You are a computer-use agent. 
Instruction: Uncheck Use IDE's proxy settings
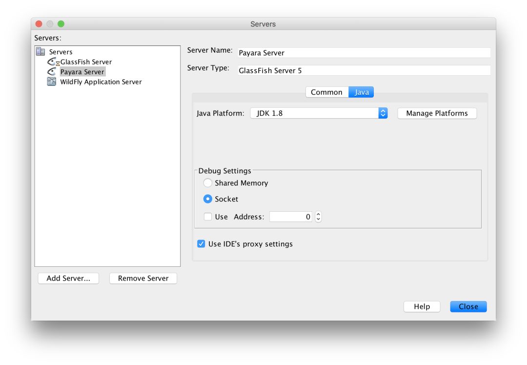pyautogui.click(x=201, y=244)
